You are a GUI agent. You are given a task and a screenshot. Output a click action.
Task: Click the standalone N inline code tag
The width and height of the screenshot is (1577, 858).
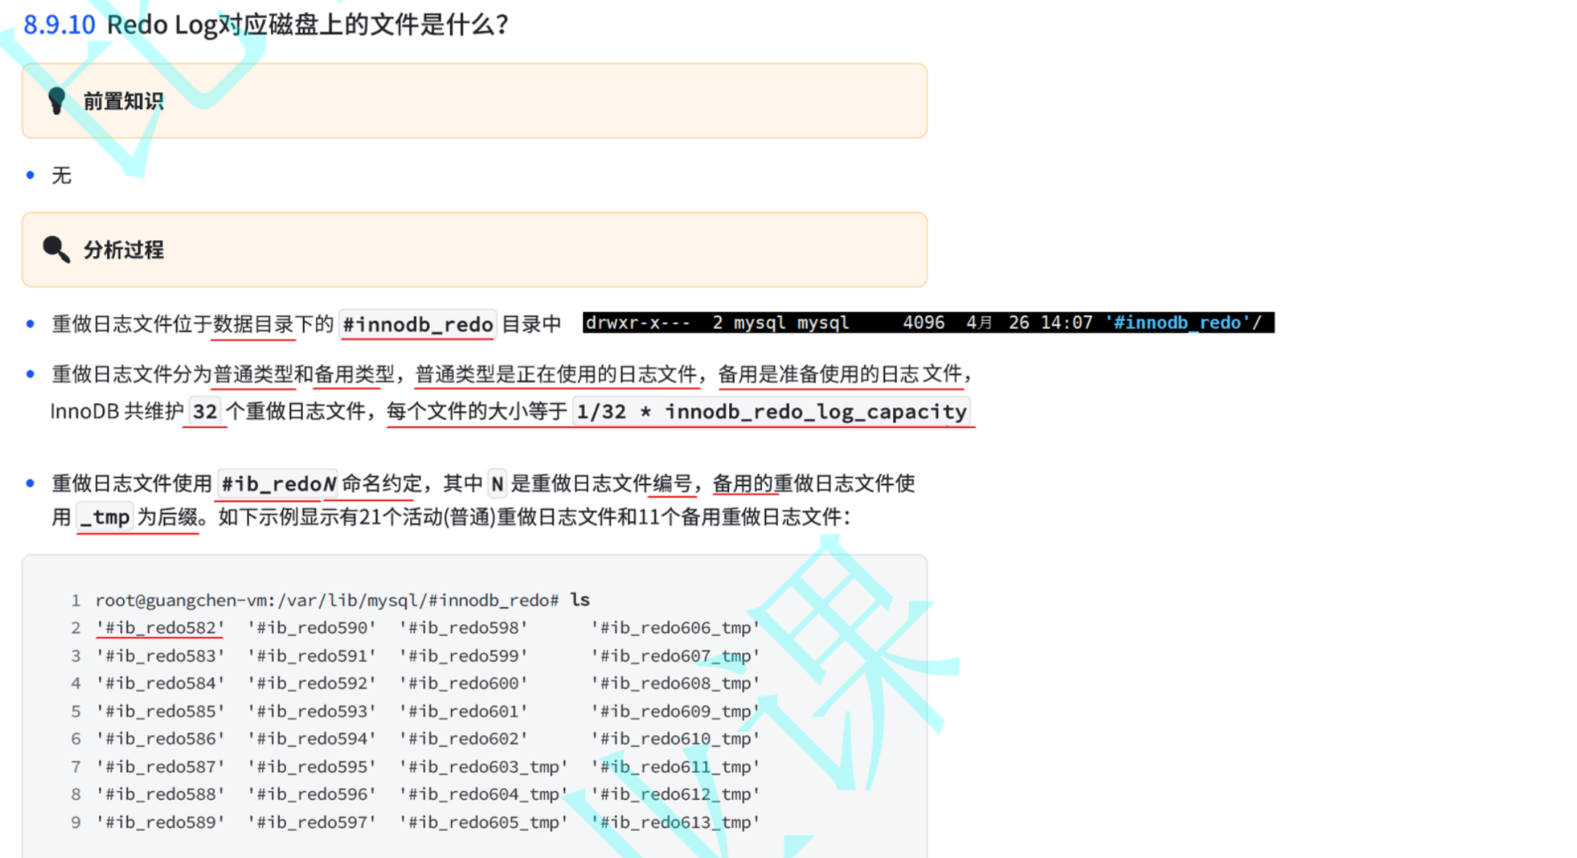coord(497,484)
